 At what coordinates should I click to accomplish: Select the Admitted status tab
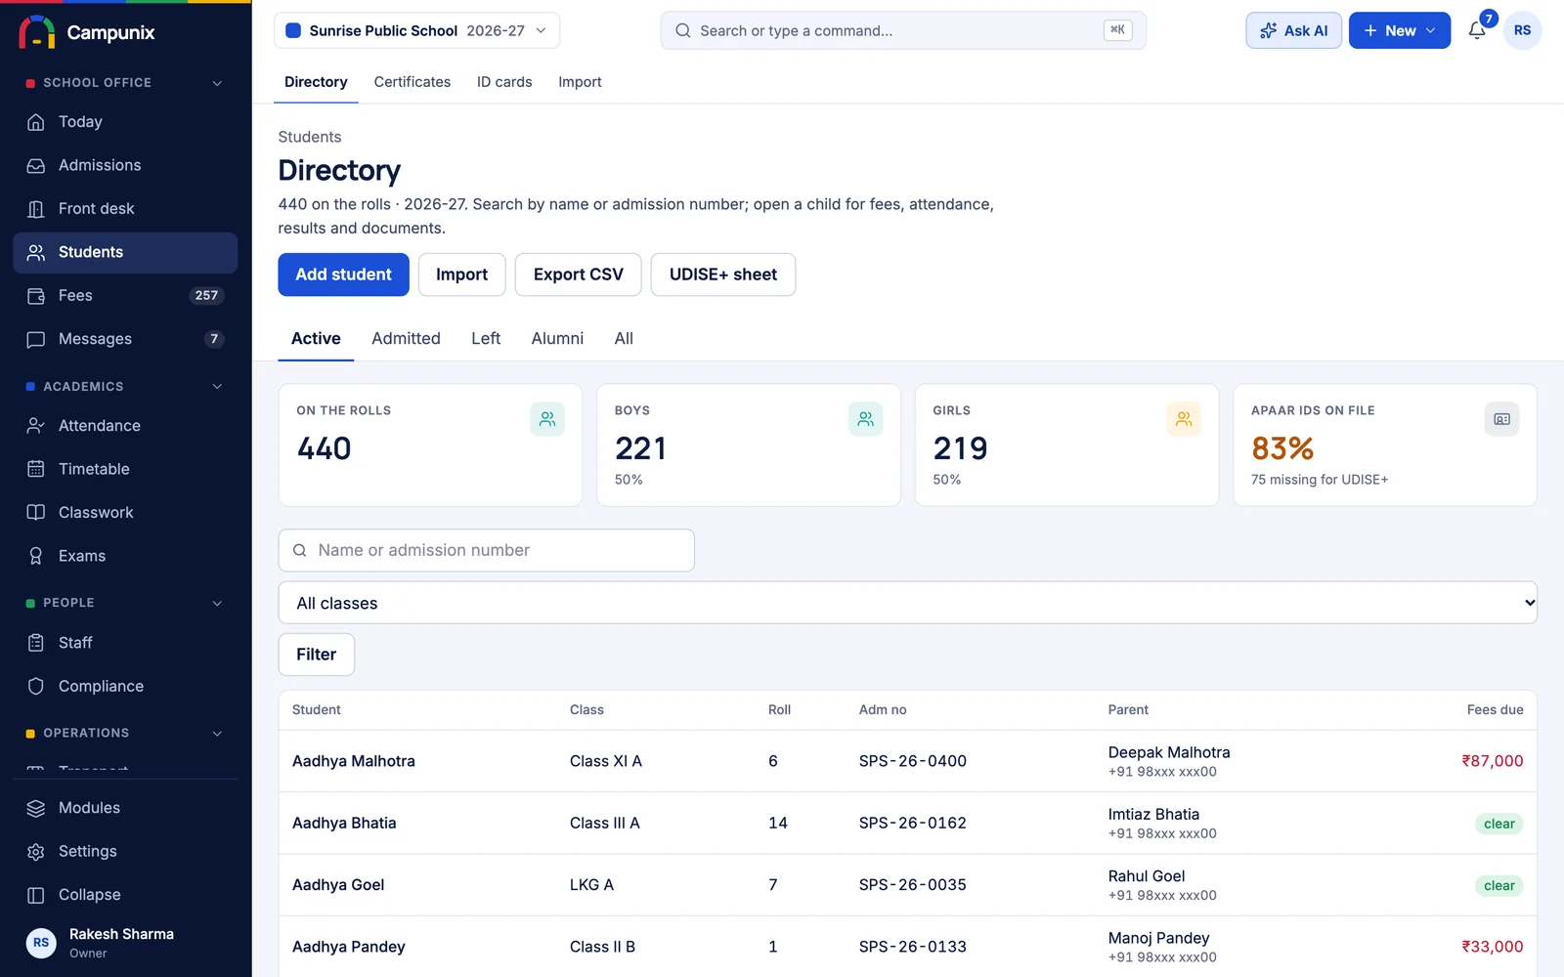pyautogui.click(x=406, y=338)
